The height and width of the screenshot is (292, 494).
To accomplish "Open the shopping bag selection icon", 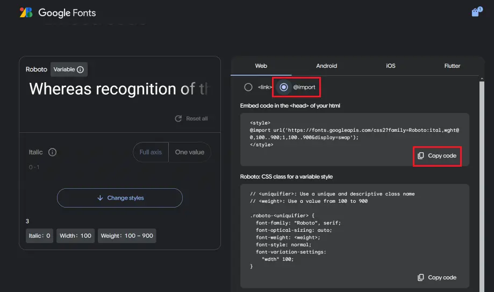I will click(x=475, y=12).
